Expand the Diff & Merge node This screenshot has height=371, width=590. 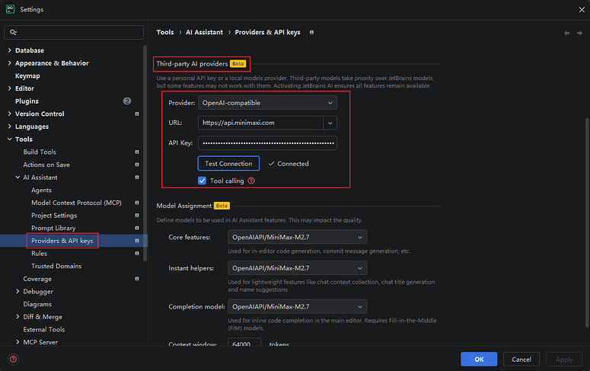point(18,317)
